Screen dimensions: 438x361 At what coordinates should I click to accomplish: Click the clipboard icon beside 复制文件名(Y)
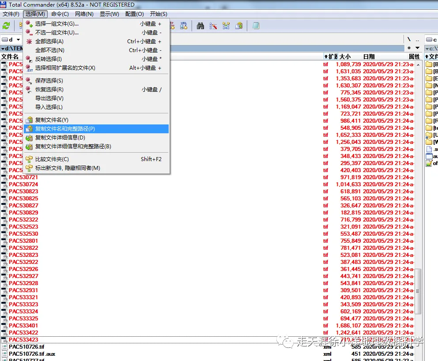tap(29, 120)
